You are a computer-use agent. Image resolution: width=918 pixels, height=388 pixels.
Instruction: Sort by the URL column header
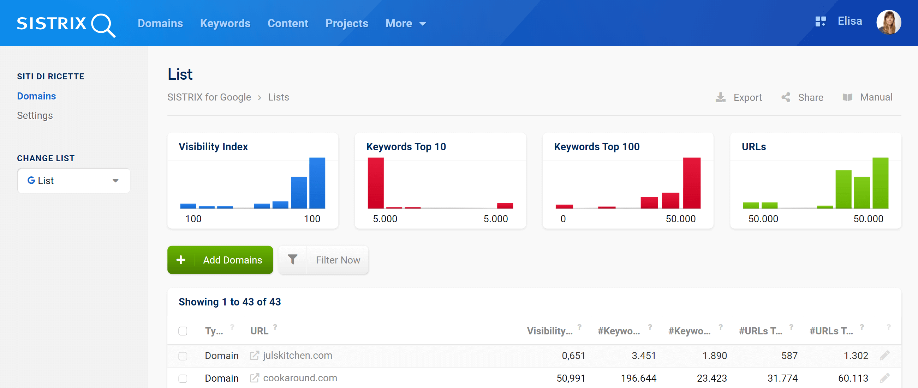click(259, 331)
